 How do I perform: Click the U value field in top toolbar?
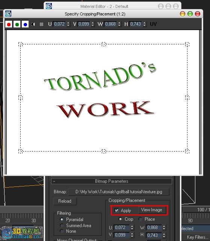[x=60, y=24]
